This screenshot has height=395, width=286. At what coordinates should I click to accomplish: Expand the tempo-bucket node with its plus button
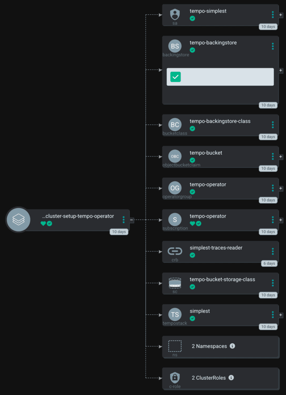281,157
